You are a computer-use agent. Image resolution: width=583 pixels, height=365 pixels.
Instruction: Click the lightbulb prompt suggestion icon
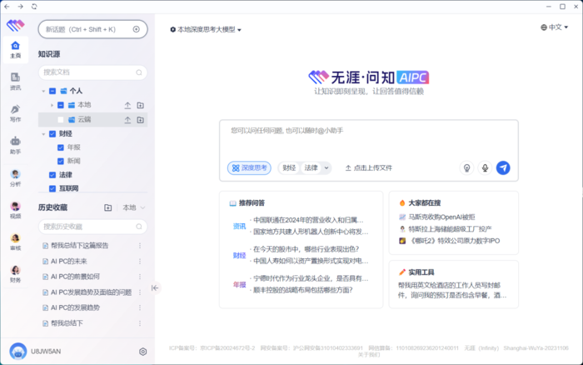coord(466,167)
